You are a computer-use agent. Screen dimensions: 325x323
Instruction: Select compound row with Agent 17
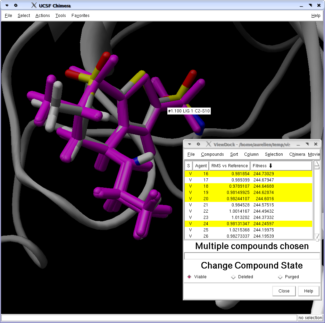pyautogui.click(x=248, y=180)
